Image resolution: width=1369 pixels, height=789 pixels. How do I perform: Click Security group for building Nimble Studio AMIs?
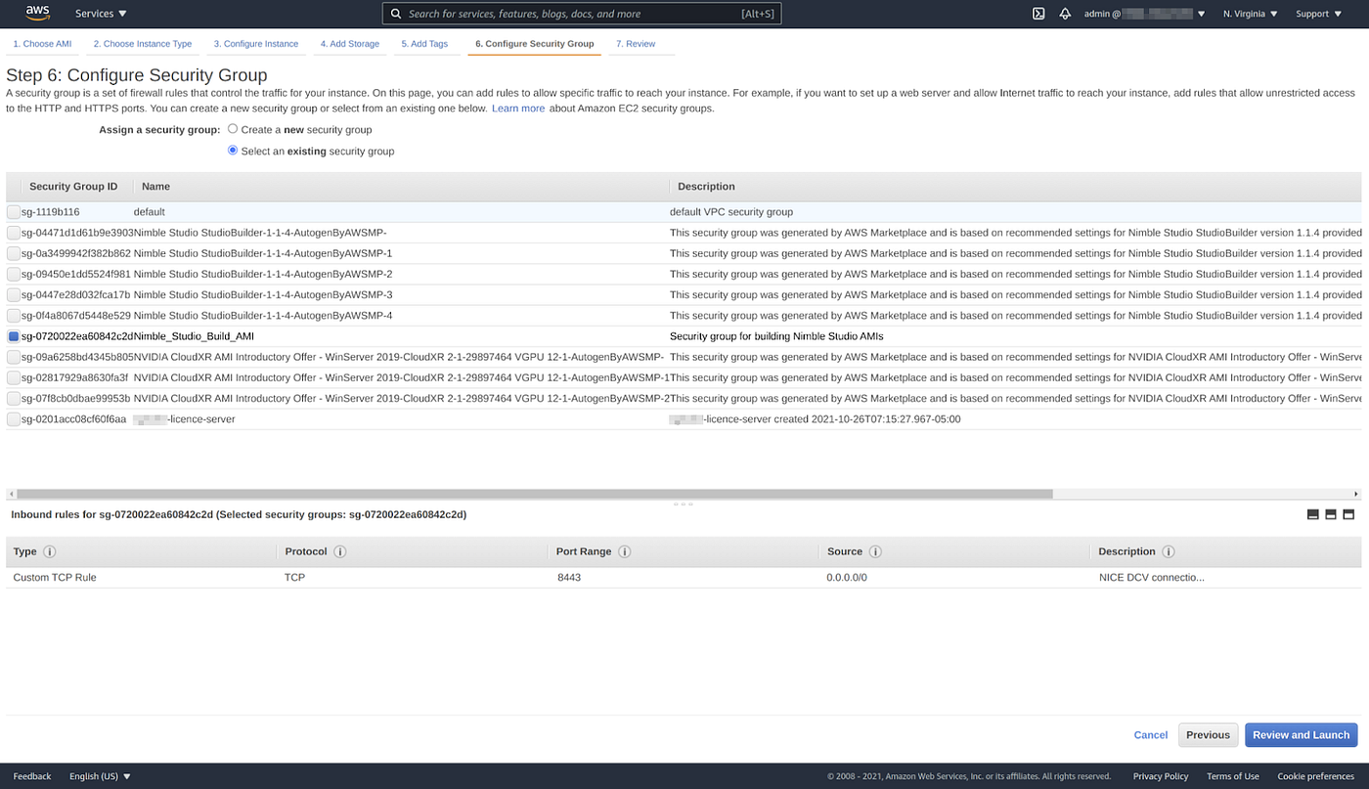776,336
